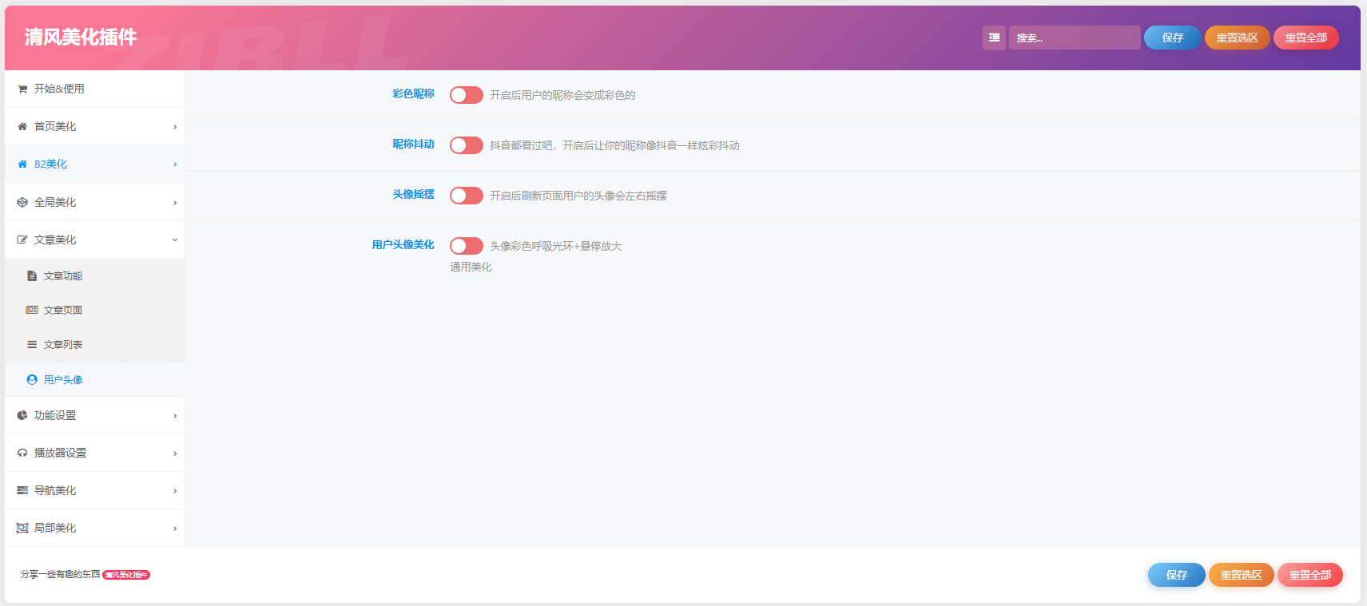Click the newspaper icon beside 文章页面

coord(32,311)
